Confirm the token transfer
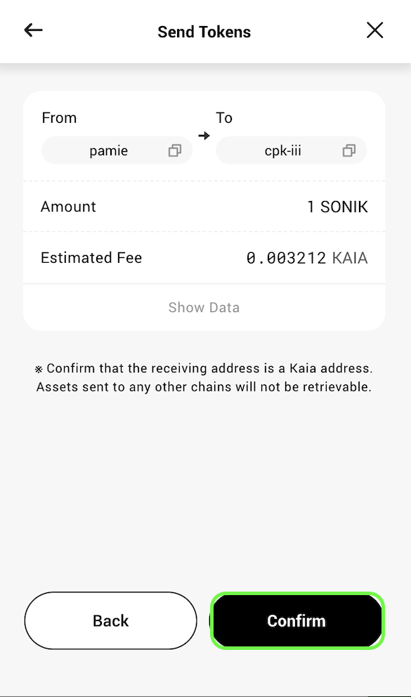The image size is (411, 697). [x=296, y=620]
